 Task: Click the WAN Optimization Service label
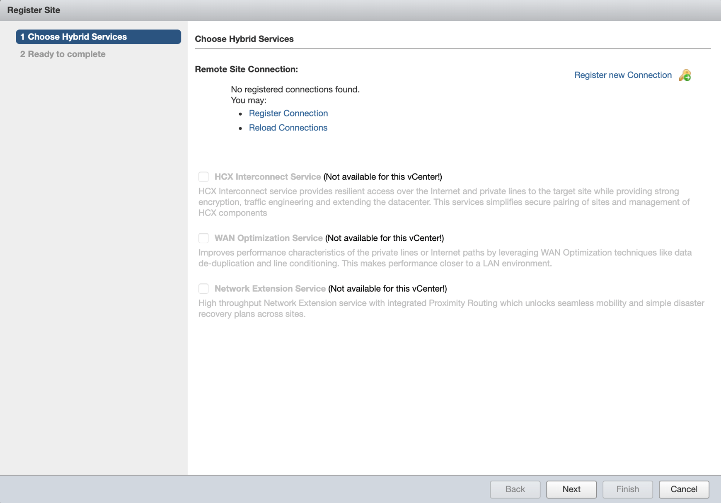[268, 238]
